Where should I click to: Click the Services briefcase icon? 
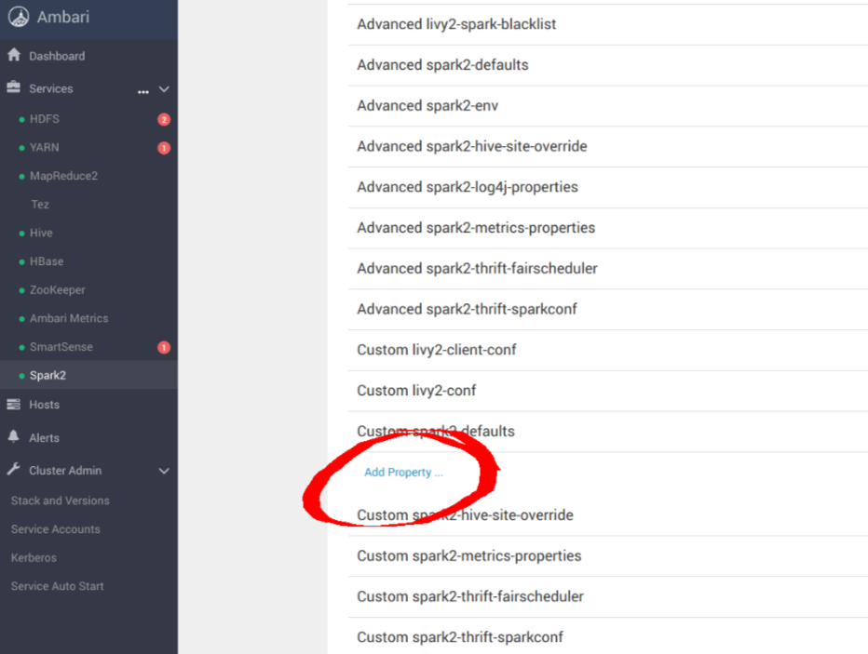click(x=13, y=87)
